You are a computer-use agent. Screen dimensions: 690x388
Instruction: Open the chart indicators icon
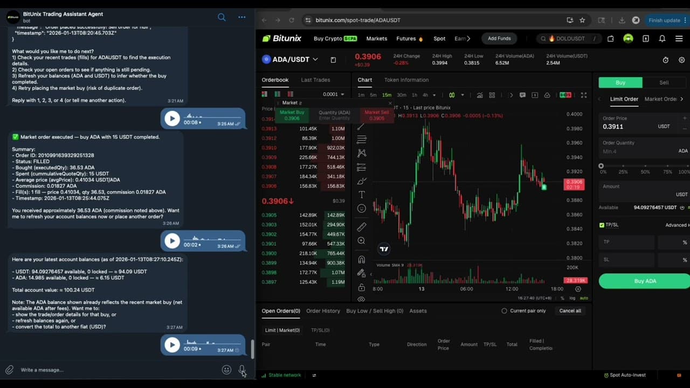pyautogui.click(x=479, y=95)
